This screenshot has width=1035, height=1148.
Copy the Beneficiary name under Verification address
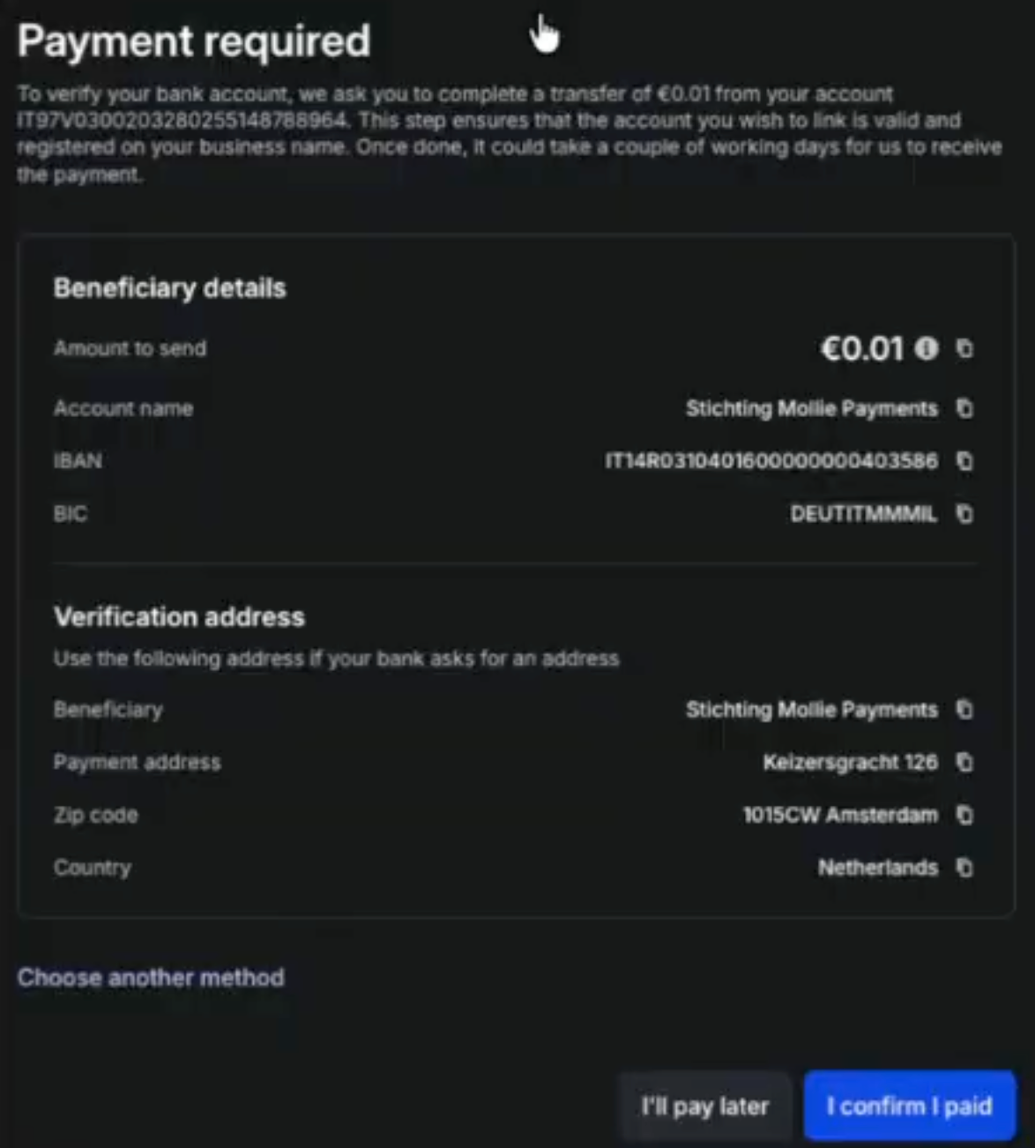[964, 710]
